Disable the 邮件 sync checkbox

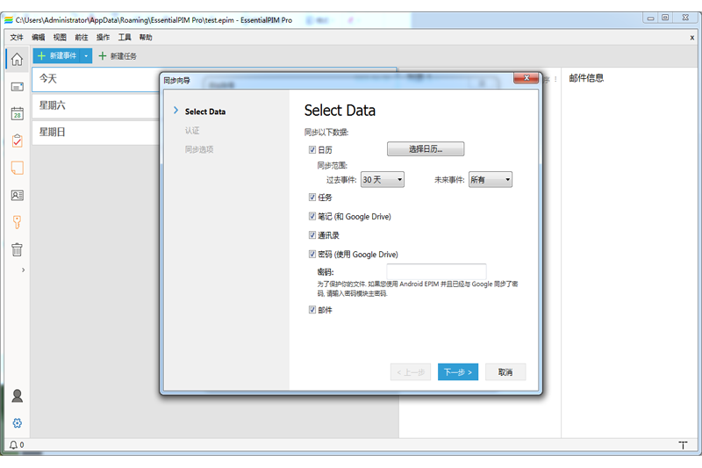pos(312,310)
